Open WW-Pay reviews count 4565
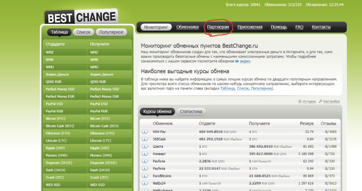This screenshot has width=362, height=191. point(333,132)
